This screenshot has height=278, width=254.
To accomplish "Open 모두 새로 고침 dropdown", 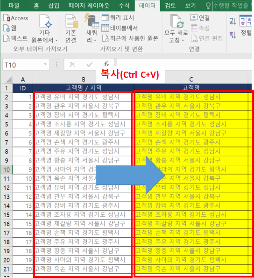I will (176, 29).
